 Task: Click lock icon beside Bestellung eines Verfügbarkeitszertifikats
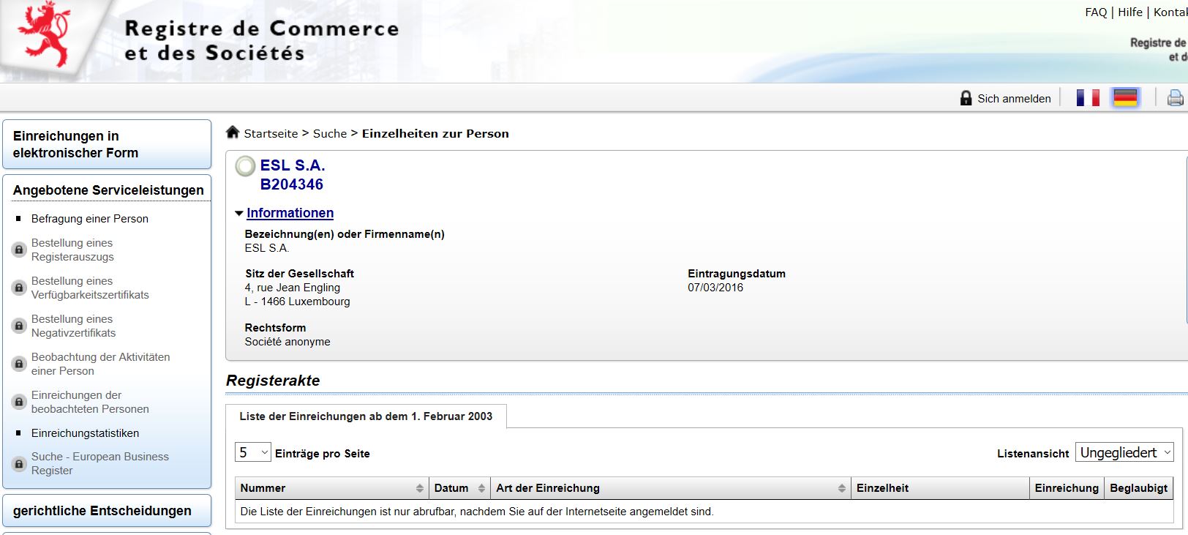tap(20, 288)
